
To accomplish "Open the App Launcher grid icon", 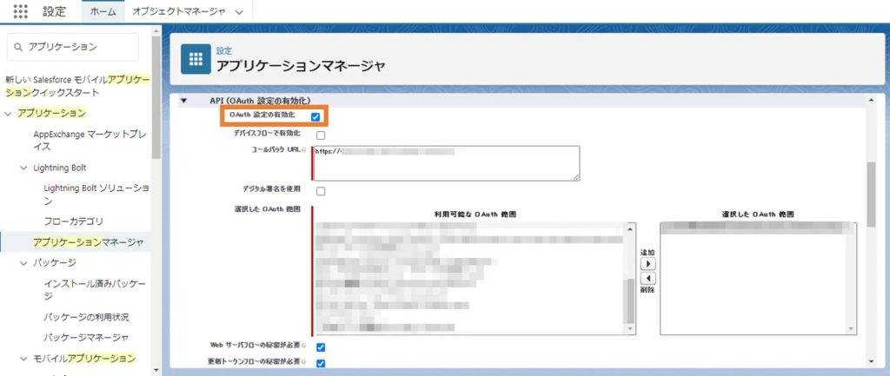I will [21, 11].
